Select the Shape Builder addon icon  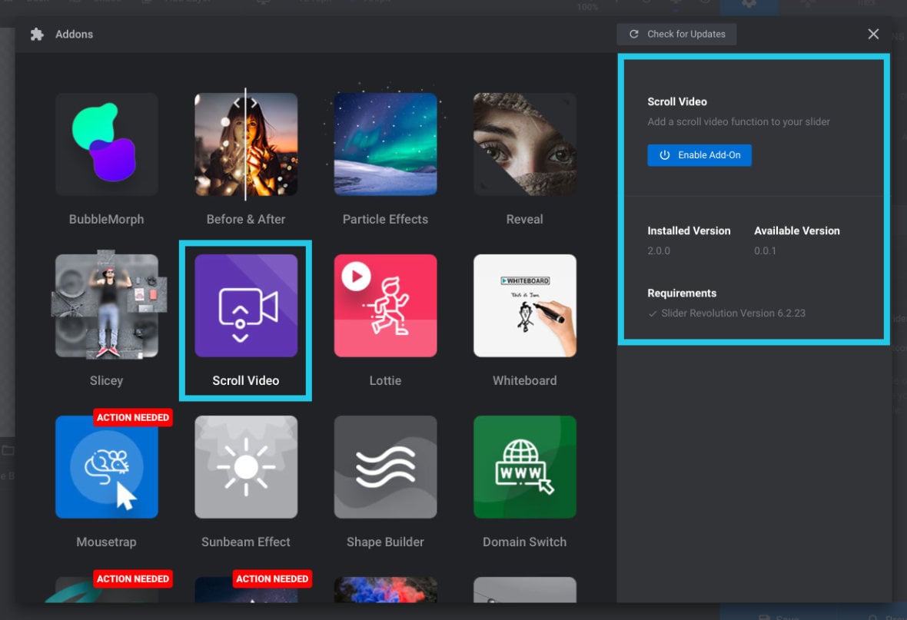385,467
